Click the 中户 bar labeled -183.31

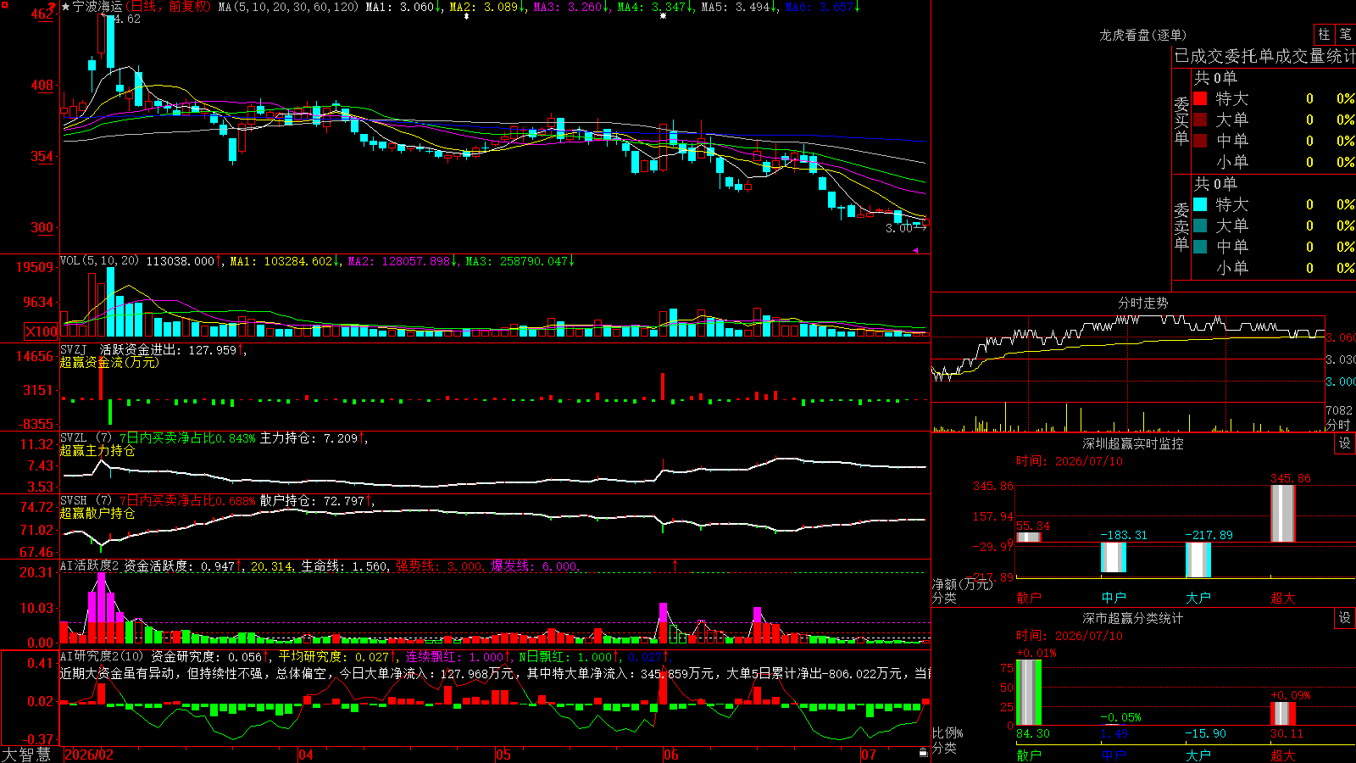pos(1114,558)
